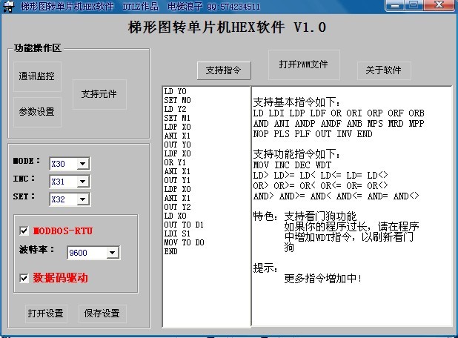Image resolution: width=458 pixels, height=338 pixels.
Task: Click the 保存设置 button
Action: [102, 314]
